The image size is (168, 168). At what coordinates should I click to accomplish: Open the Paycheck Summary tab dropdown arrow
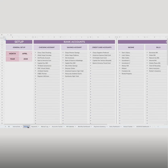pos(107,127)
